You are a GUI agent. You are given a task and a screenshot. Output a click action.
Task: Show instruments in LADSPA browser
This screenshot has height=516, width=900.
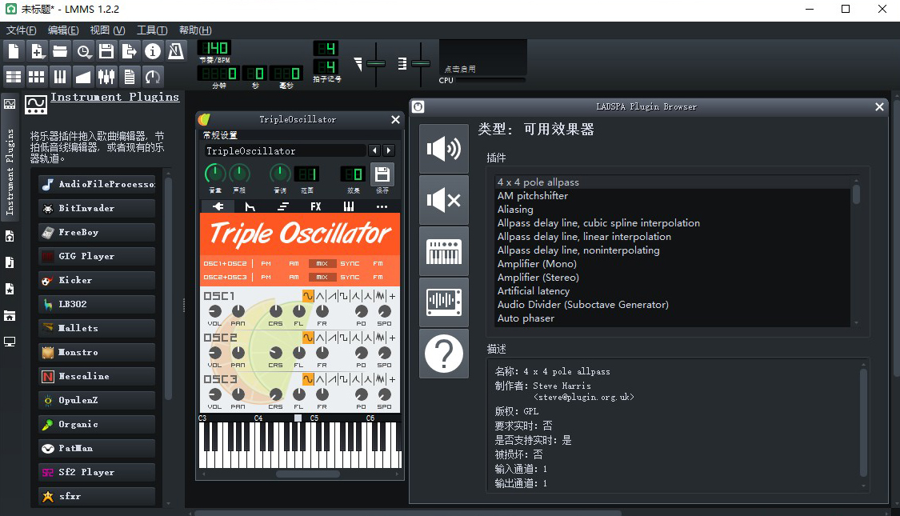tap(444, 251)
